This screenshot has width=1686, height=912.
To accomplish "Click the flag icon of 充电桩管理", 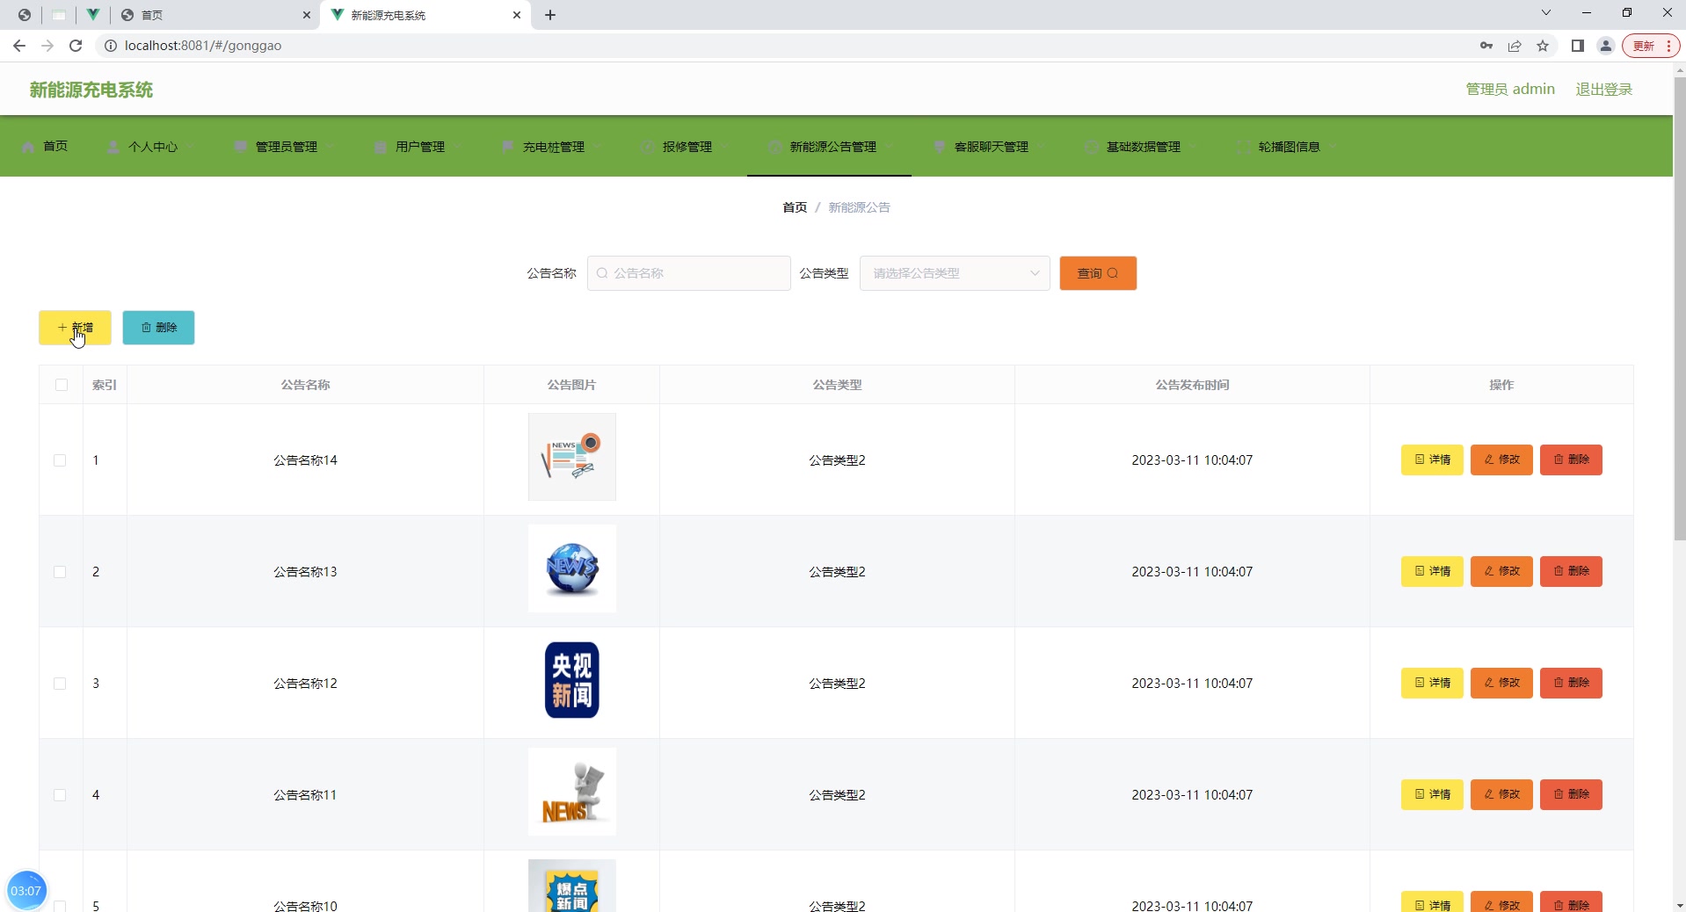I will click(x=507, y=147).
